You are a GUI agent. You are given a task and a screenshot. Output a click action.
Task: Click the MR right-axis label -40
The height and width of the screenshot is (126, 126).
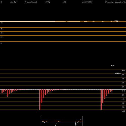(123, 99)
